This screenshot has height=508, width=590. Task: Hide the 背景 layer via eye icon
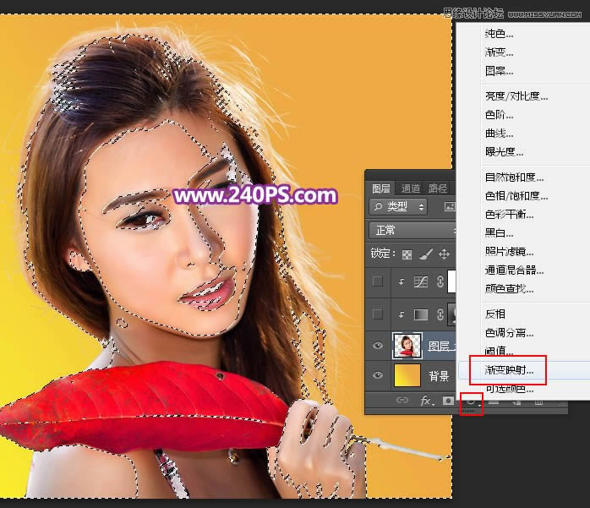pos(378,375)
